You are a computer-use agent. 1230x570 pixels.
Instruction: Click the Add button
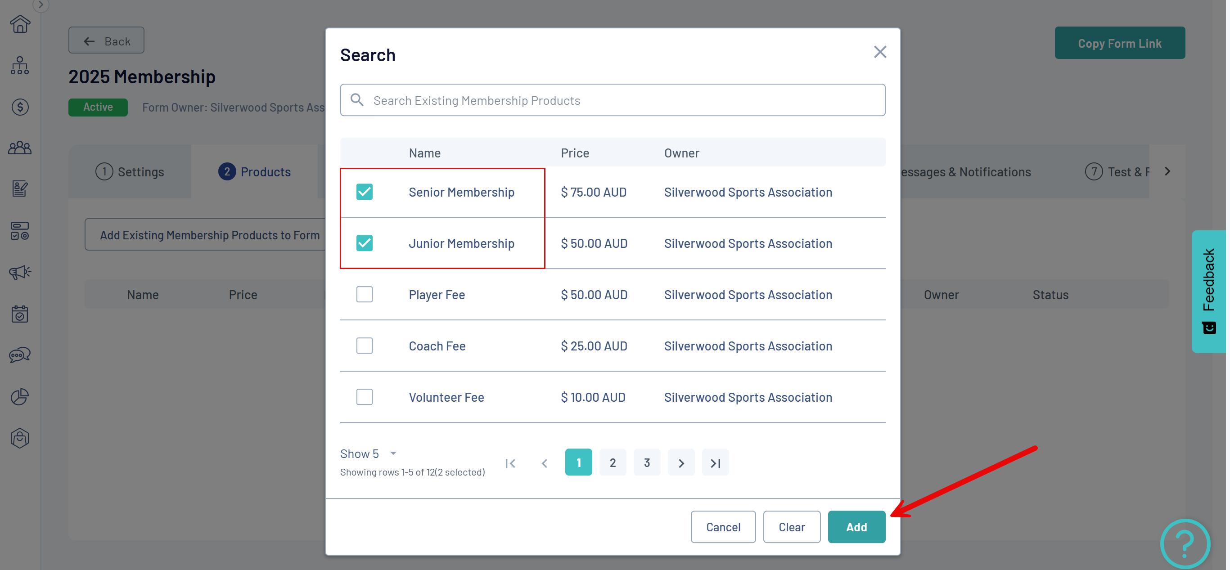coord(856,527)
